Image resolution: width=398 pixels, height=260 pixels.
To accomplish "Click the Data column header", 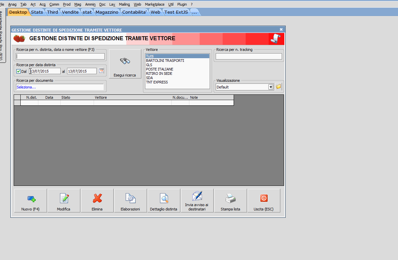I will tap(49, 97).
